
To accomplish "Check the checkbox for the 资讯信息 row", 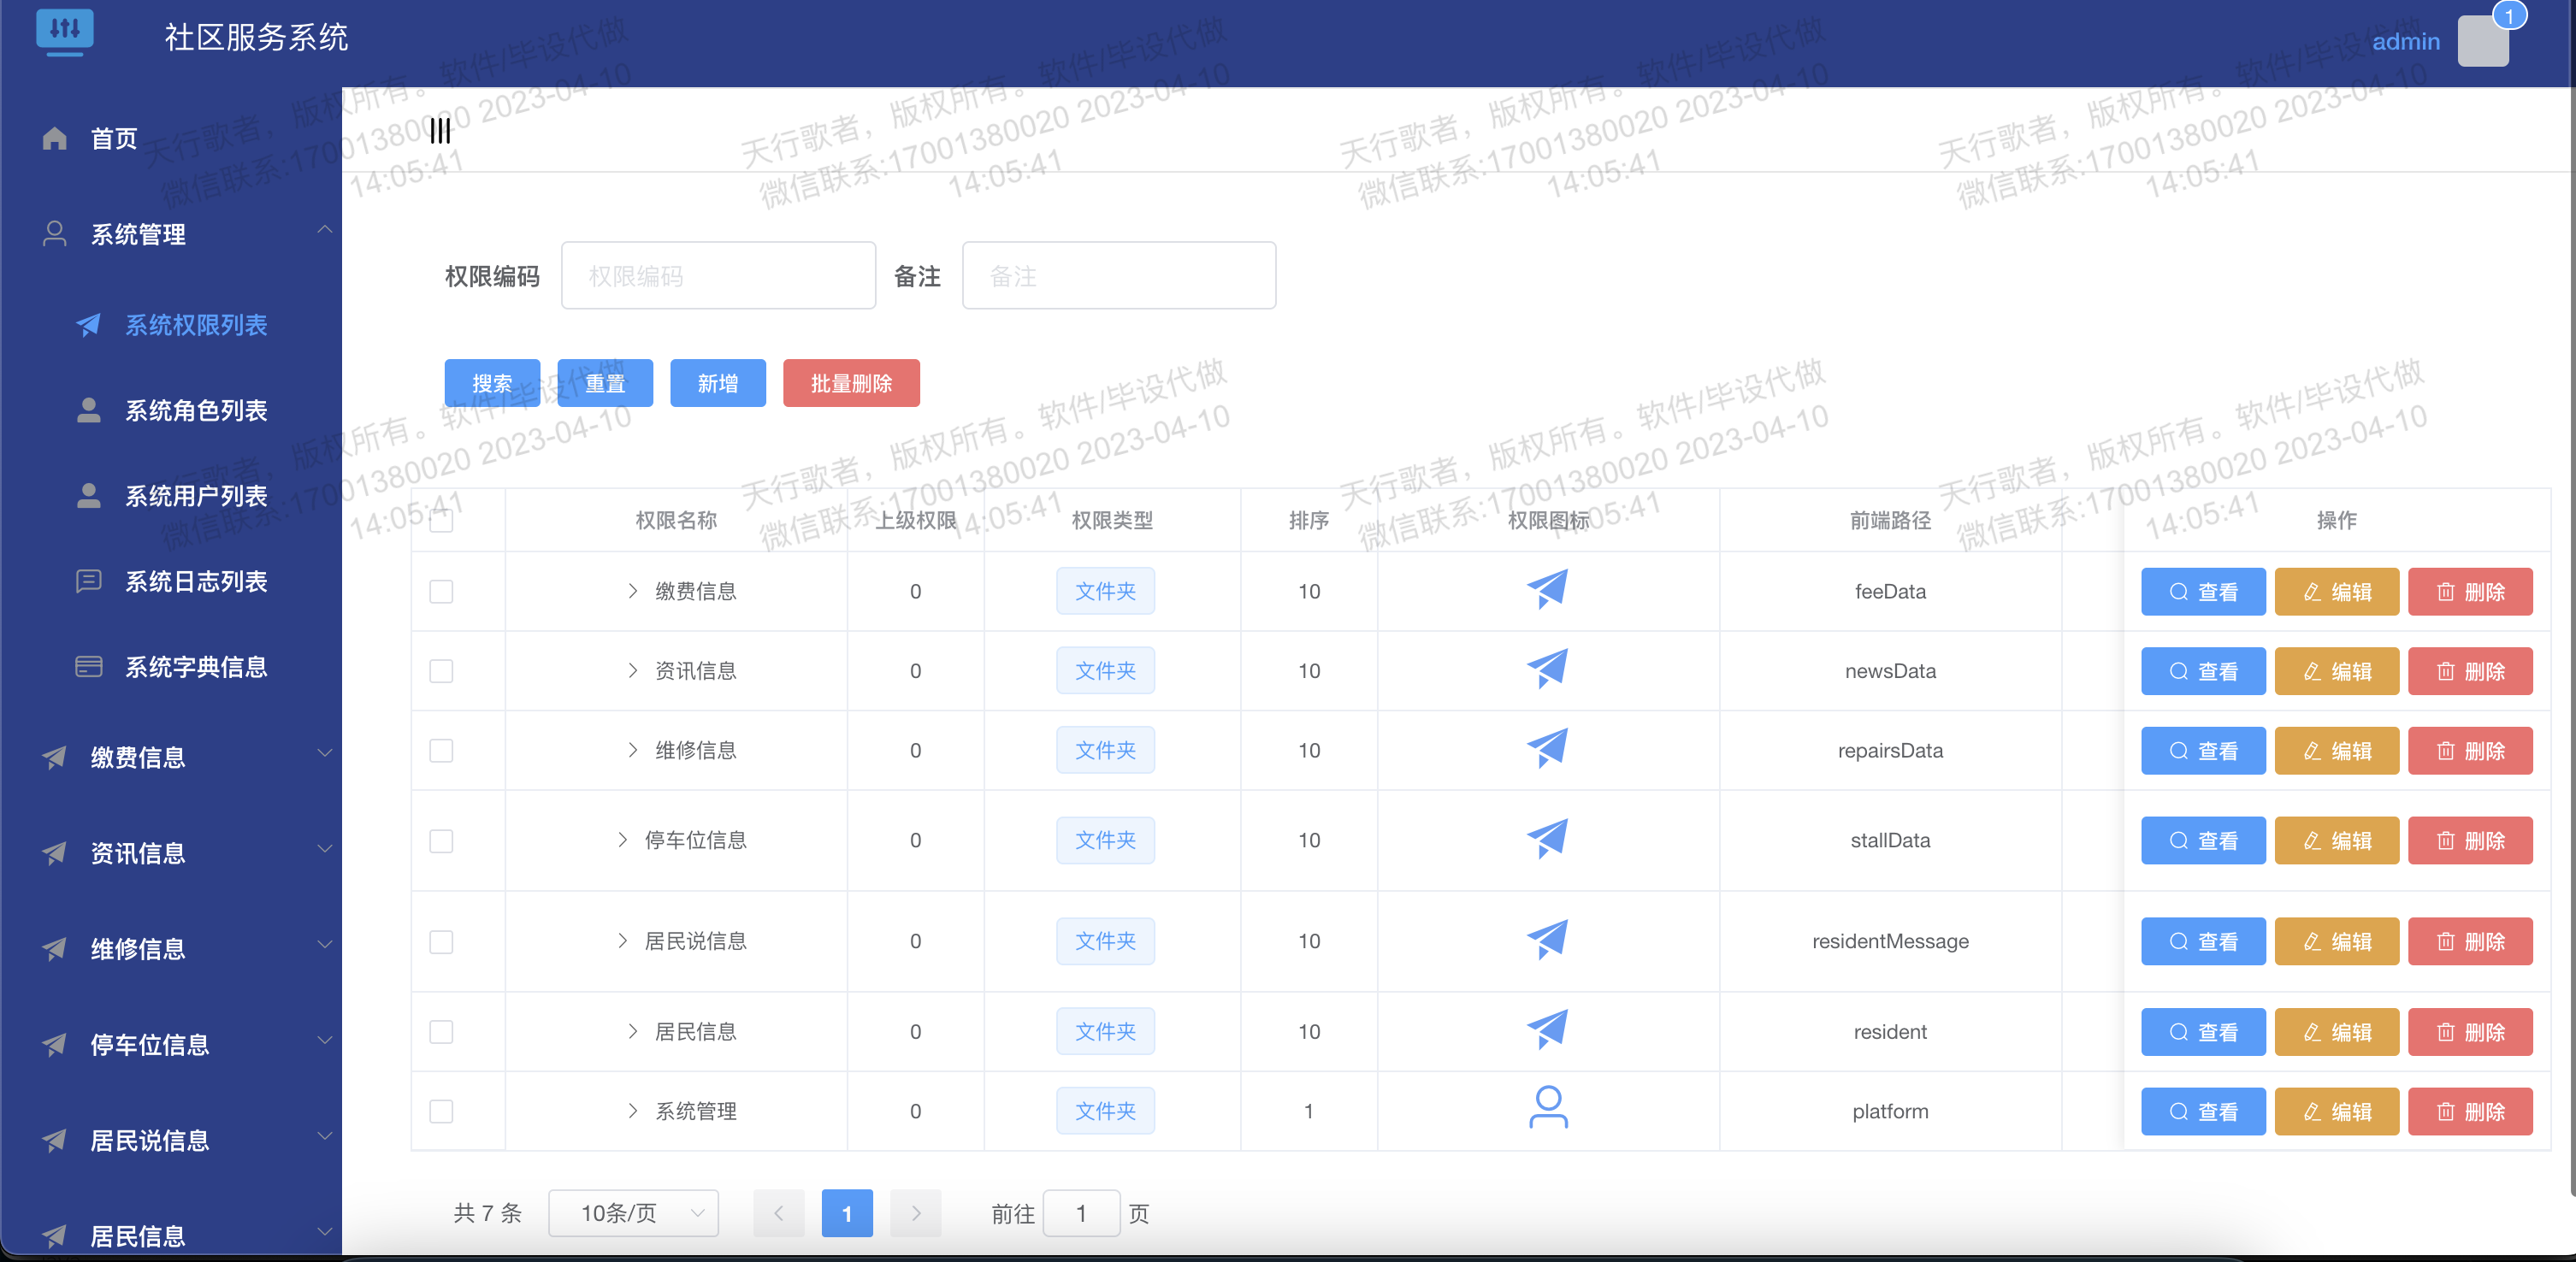I will 441,671.
